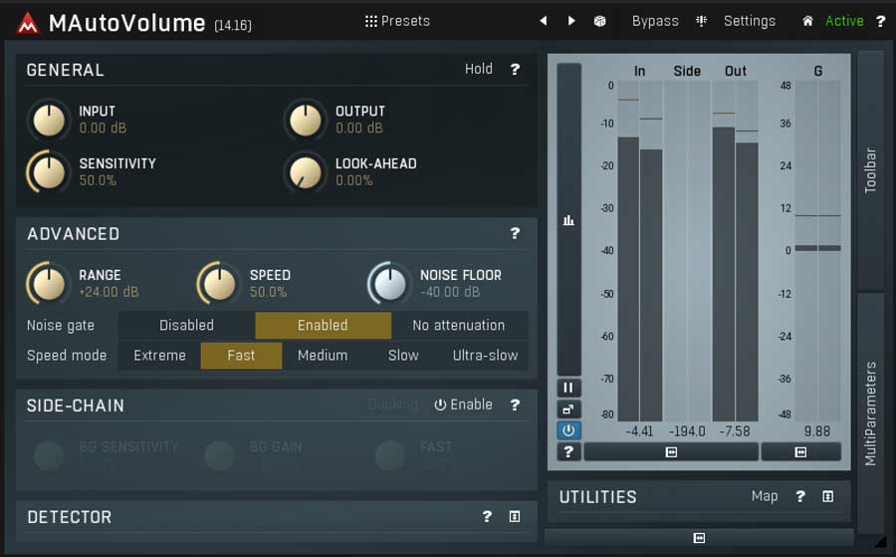
Task: Expand the Utilities section panel icon
Action: [827, 496]
